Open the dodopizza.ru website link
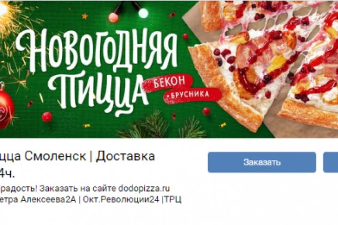Image resolution: width=338 pixels, height=225 pixels. [144, 188]
